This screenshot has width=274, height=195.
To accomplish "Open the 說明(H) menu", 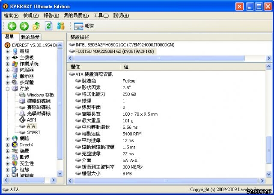I will (x=121, y=16).
